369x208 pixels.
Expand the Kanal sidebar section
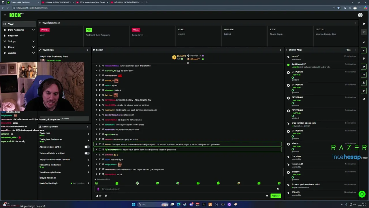[33, 47]
